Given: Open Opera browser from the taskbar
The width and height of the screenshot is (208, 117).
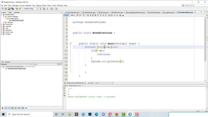Looking at the screenshot, I should pos(110,114).
